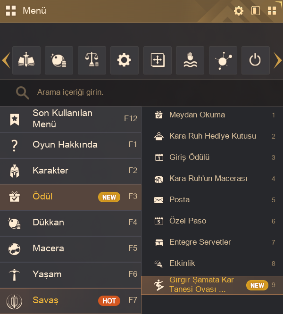The height and width of the screenshot is (314, 283).
Task: Switch to grid view in header corner
Action: tap(272, 11)
